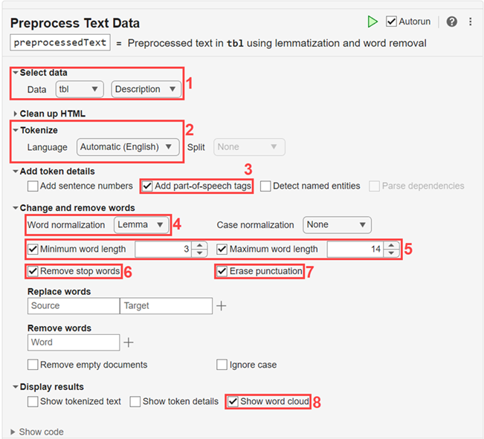Screen dimensions: 484x439
Task: Open the tbl data dropdown
Action: tap(80, 89)
